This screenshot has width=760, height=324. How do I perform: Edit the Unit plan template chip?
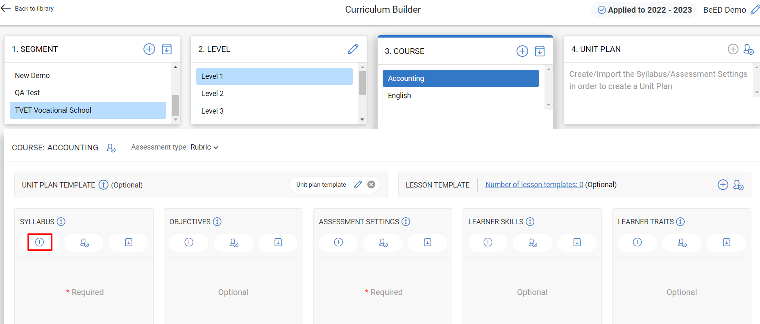pos(358,185)
